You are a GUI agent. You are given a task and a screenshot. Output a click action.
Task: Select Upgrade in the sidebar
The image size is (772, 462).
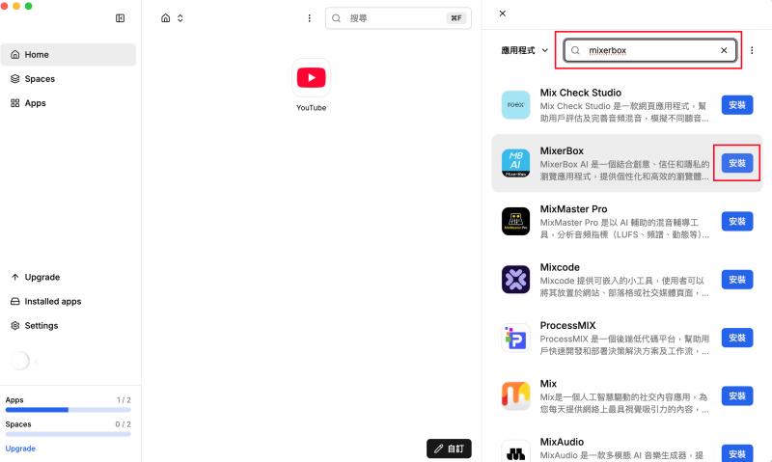click(68, 277)
